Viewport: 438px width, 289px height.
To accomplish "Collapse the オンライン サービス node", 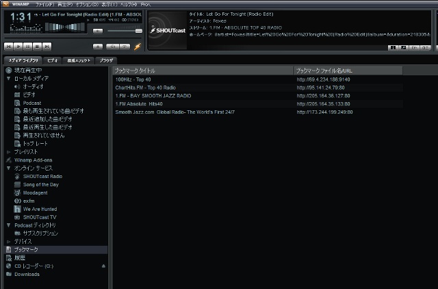I will click(x=8, y=168).
